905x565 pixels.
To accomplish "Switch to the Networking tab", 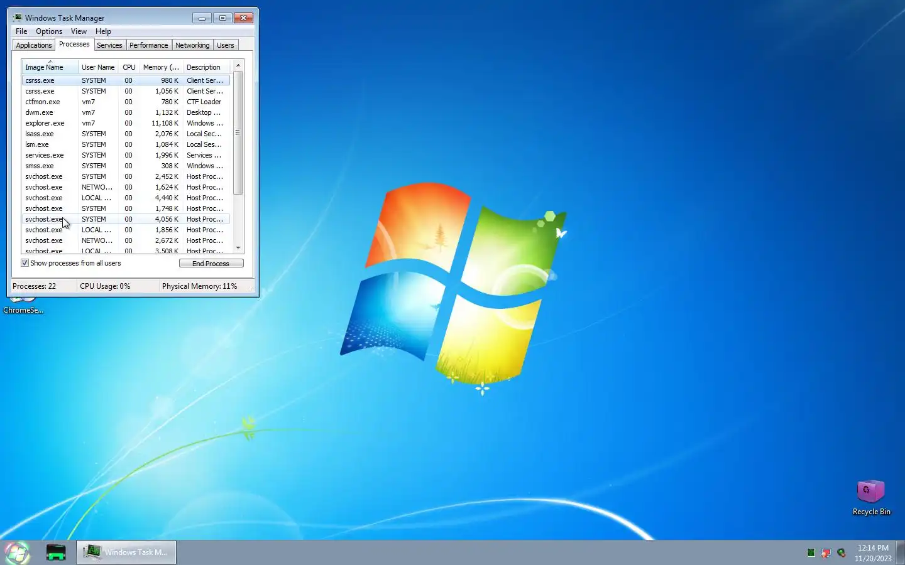I will (192, 45).
